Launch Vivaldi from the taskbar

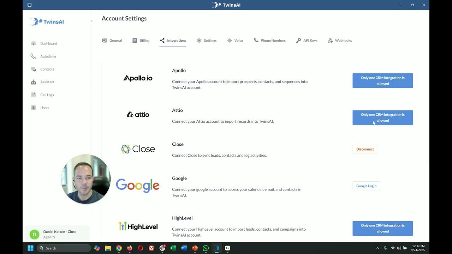(151, 248)
